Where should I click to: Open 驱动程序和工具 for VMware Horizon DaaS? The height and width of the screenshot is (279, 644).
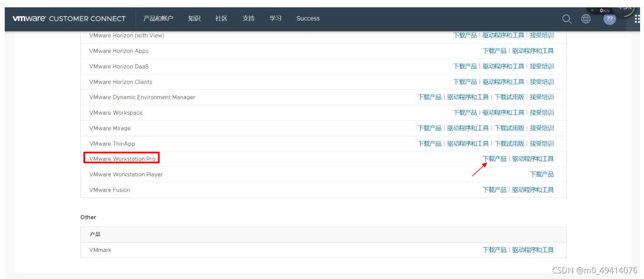click(504, 66)
